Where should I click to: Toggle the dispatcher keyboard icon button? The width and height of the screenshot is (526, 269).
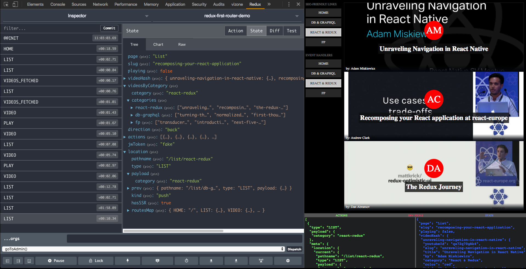click(x=157, y=261)
